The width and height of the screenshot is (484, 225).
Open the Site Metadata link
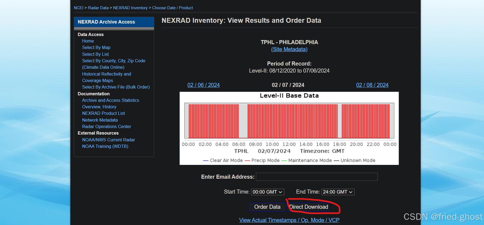289,49
